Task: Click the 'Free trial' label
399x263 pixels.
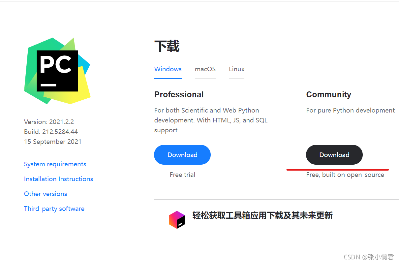Action: 182,175
